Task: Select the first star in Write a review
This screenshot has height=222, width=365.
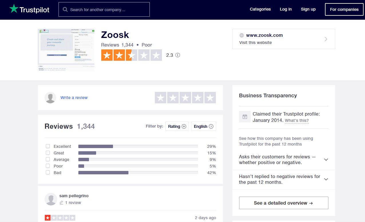Action: (x=161, y=98)
